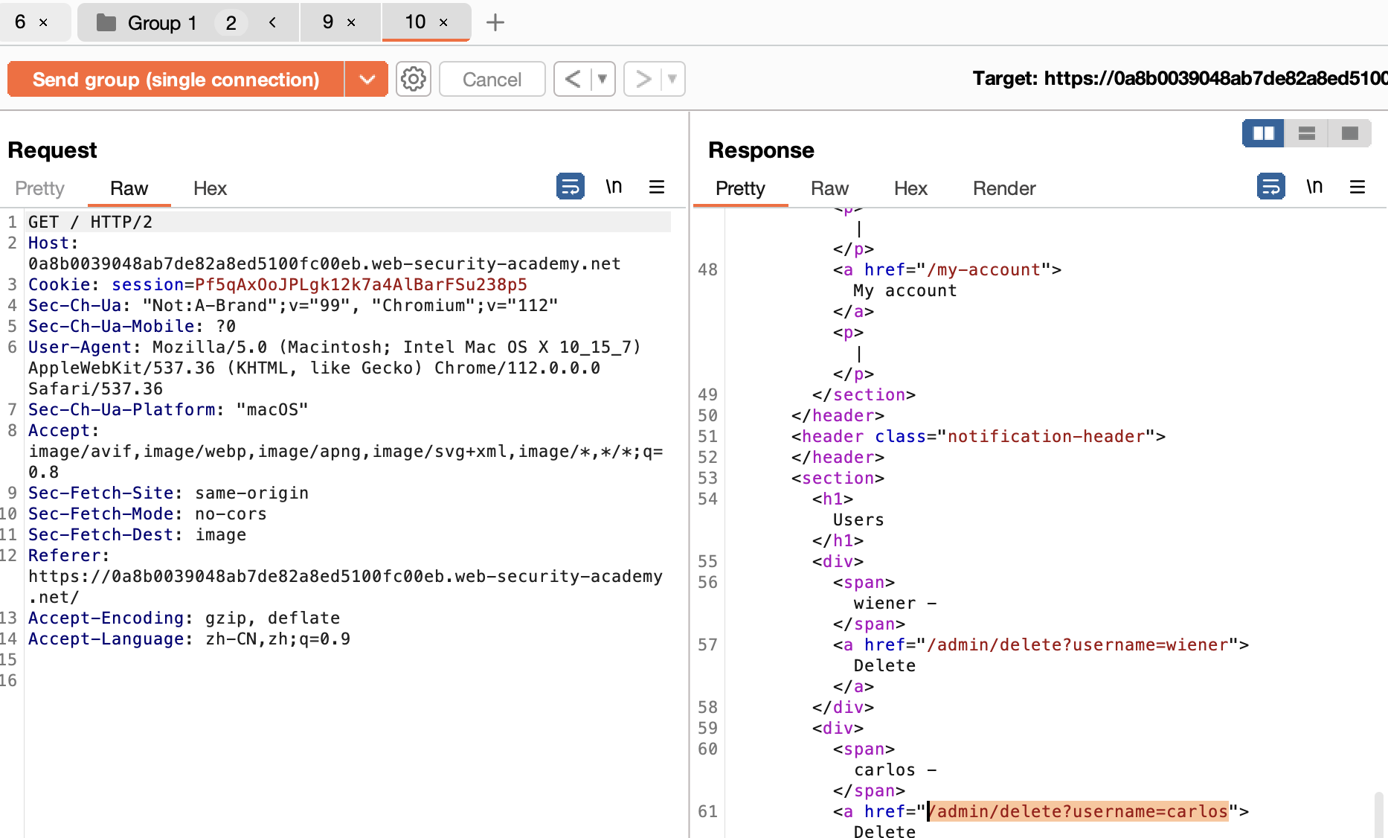Open the send mode dropdown arrow
1388x838 pixels.
coord(367,79)
